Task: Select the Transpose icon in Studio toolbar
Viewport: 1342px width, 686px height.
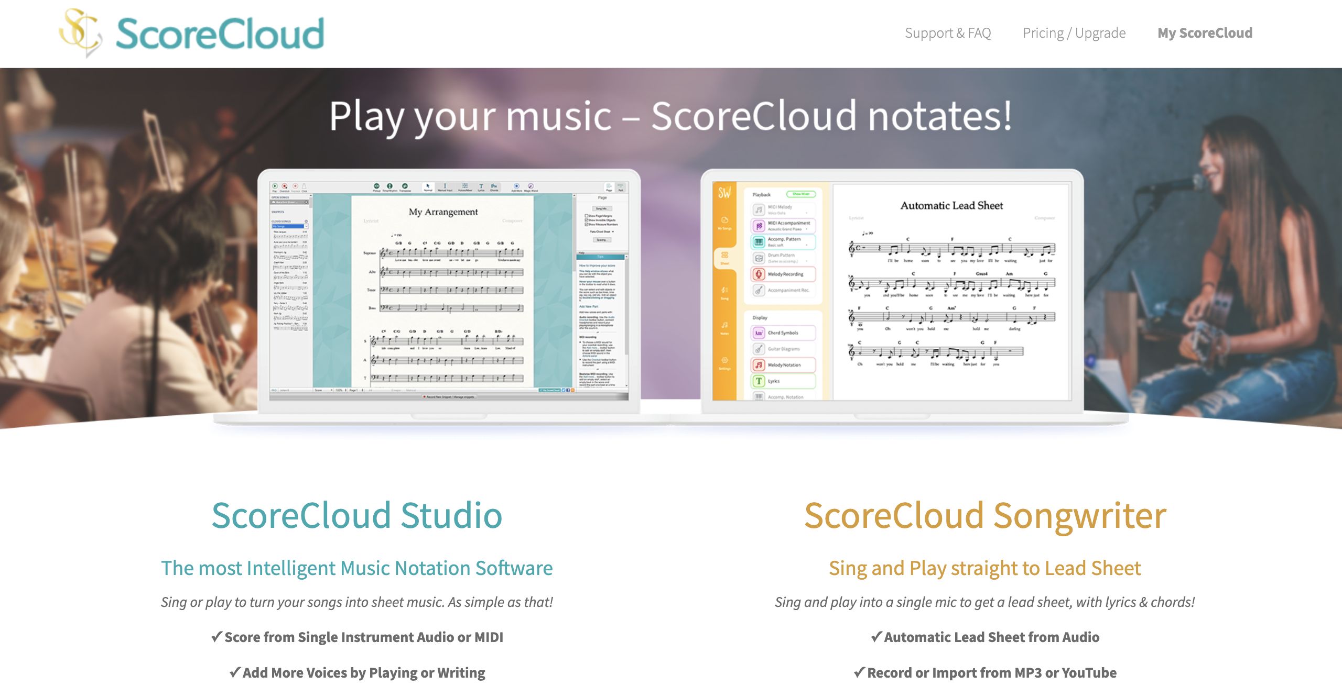Action: pyautogui.click(x=405, y=186)
